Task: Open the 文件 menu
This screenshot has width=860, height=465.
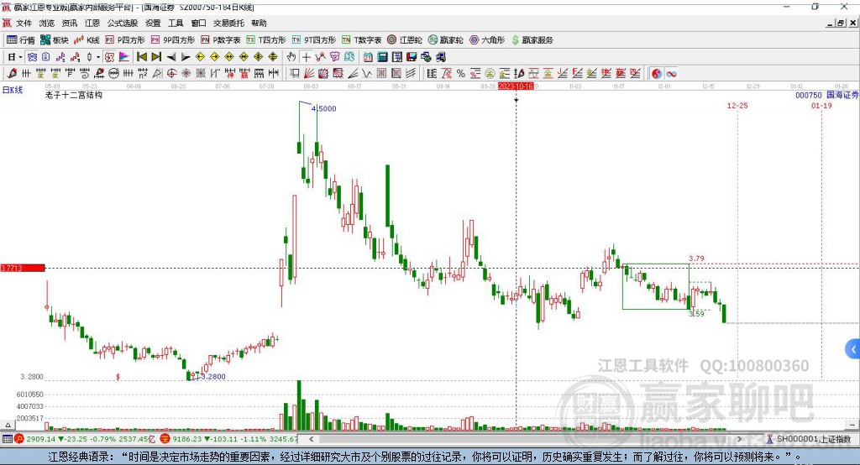Action: pos(24,23)
